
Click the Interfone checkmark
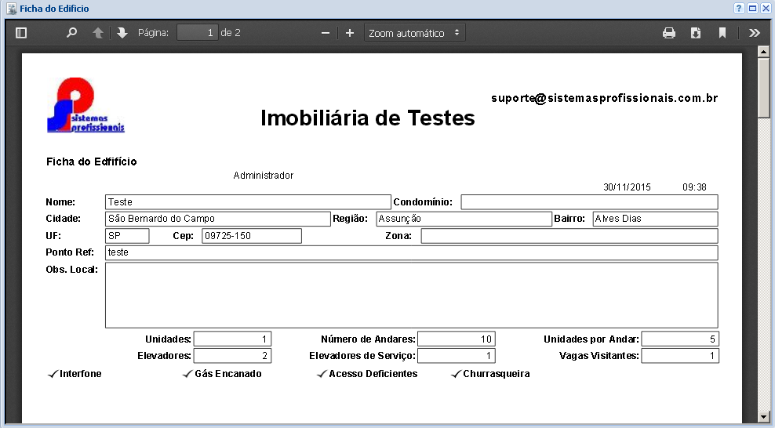click(x=53, y=374)
